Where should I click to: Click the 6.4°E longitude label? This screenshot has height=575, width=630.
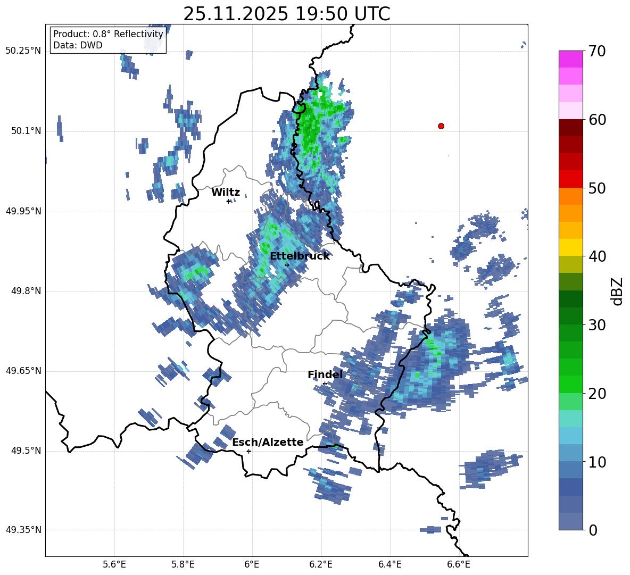point(389,564)
